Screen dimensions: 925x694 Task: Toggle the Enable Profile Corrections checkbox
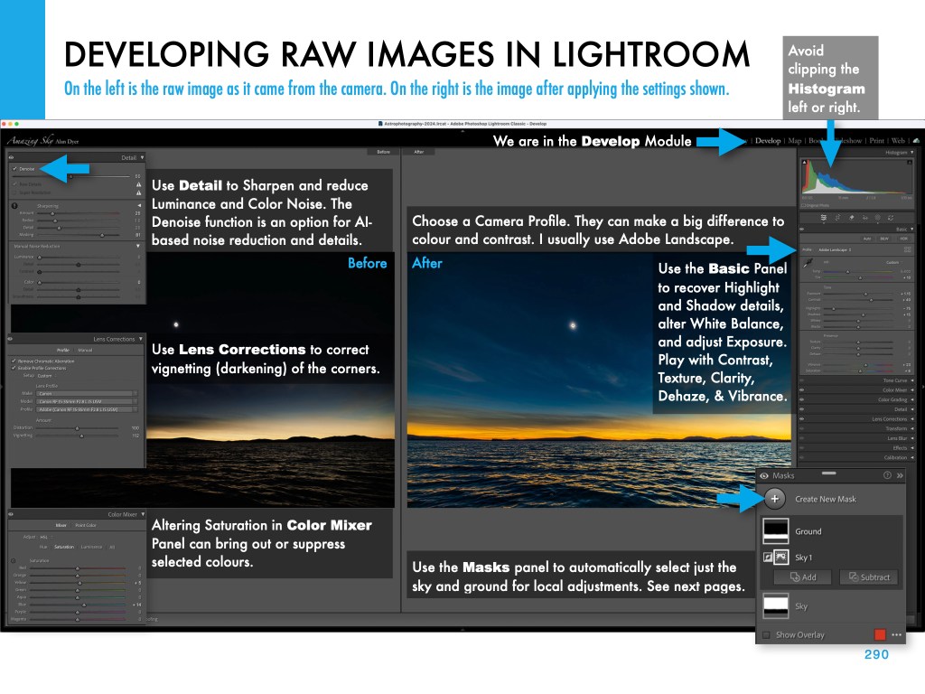point(14,368)
